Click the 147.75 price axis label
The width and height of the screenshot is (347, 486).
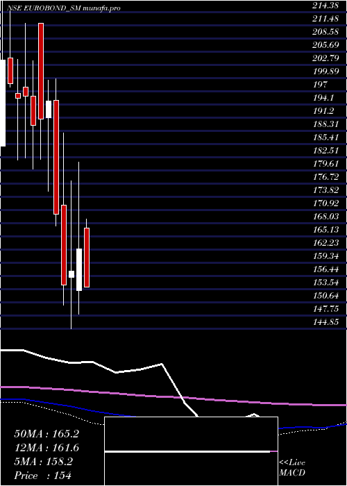325,308
